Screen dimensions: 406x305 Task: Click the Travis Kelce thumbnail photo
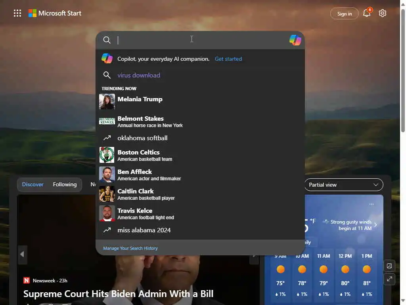(107, 213)
